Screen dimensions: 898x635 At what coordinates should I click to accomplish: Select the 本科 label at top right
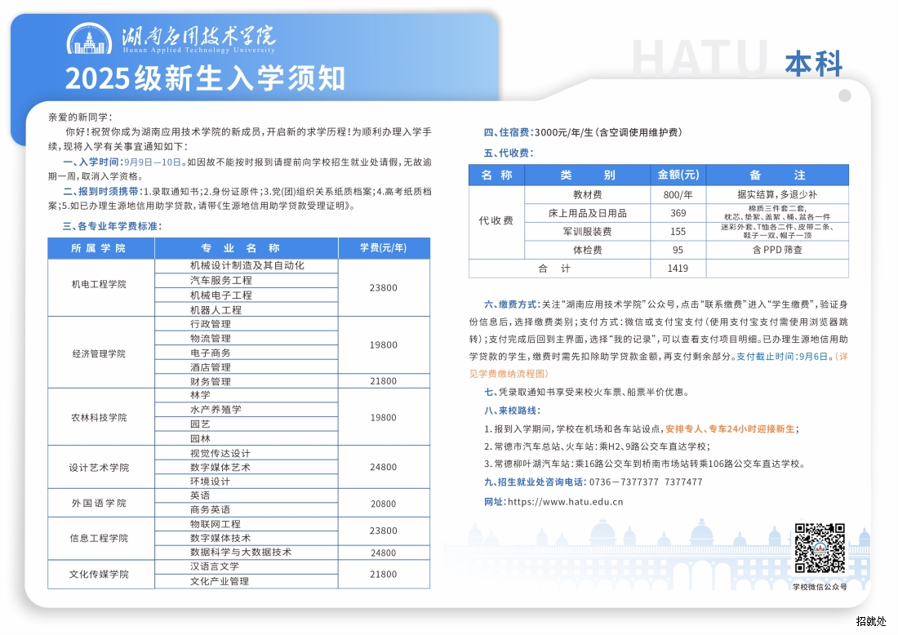813,64
